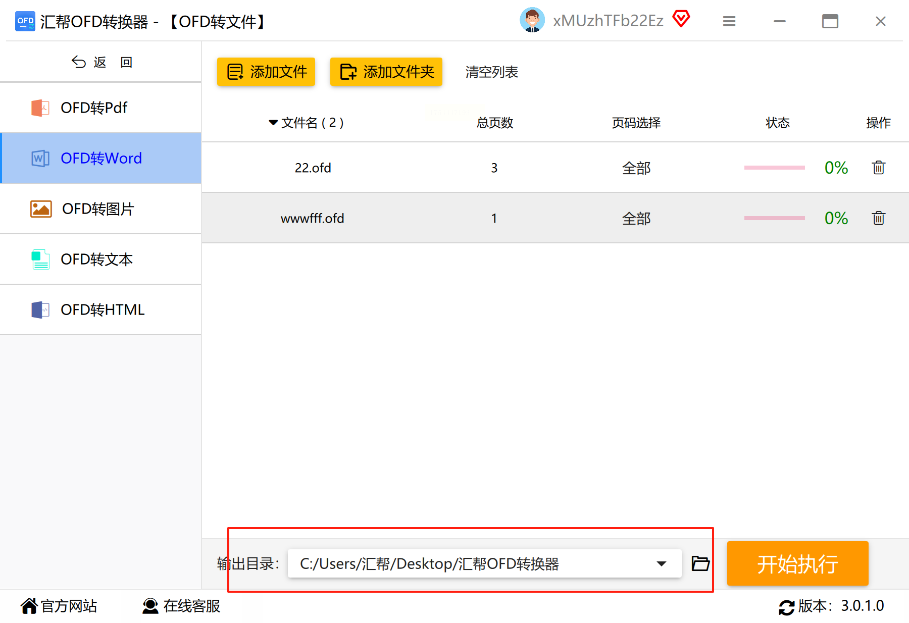Click the 添加文件夹 button

[386, 72]
